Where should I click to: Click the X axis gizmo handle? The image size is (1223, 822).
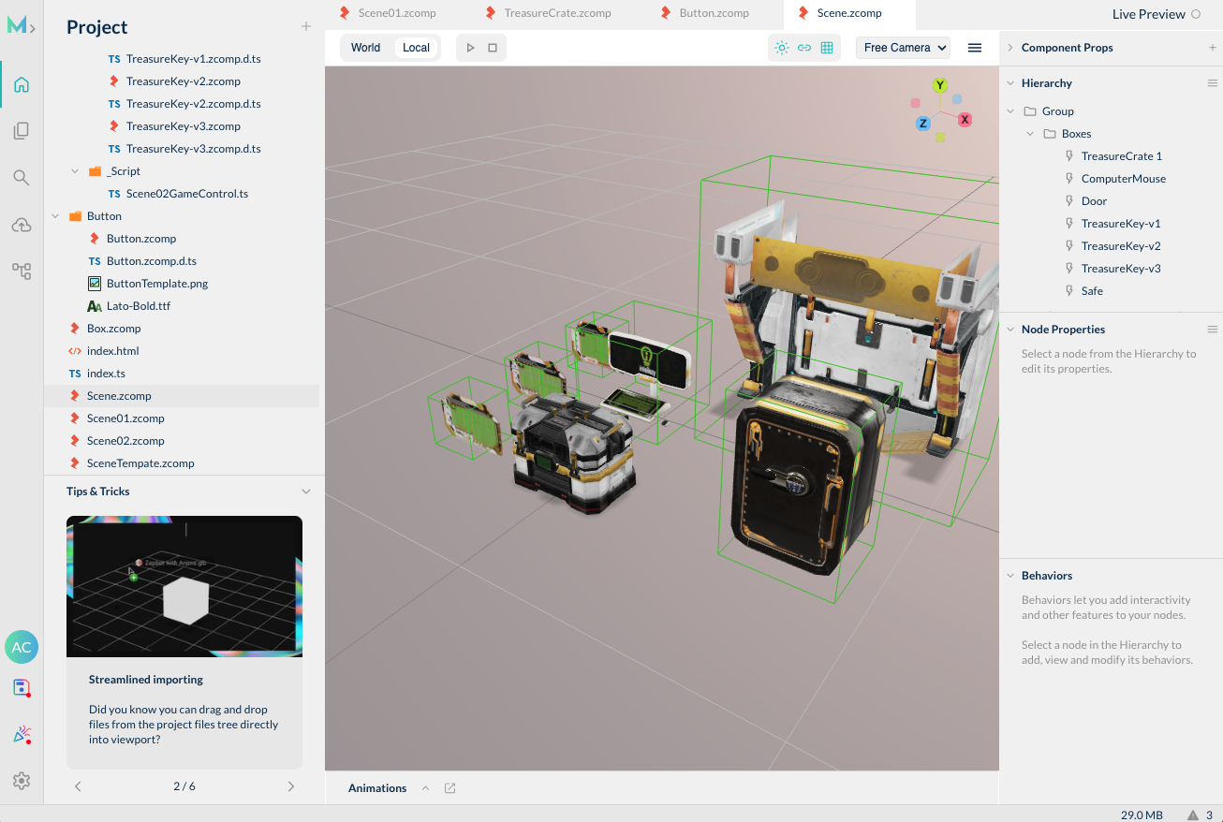pyautogui.click(x=965, y=120)
